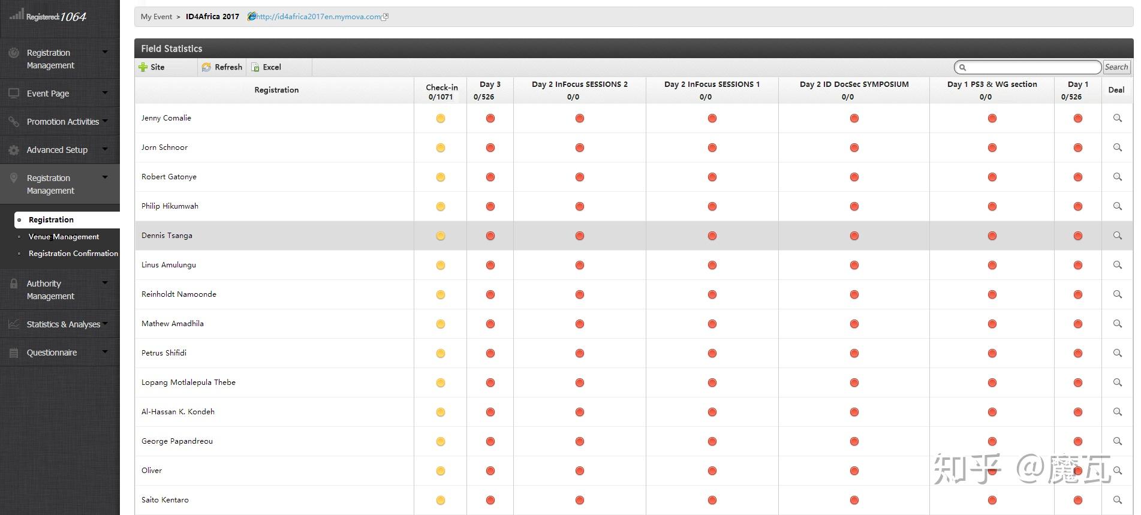Open the magnifier Deal icon for Dennis Tsanga
The height and width of the screenshot is (515, 1141).
click(1118, 236)
